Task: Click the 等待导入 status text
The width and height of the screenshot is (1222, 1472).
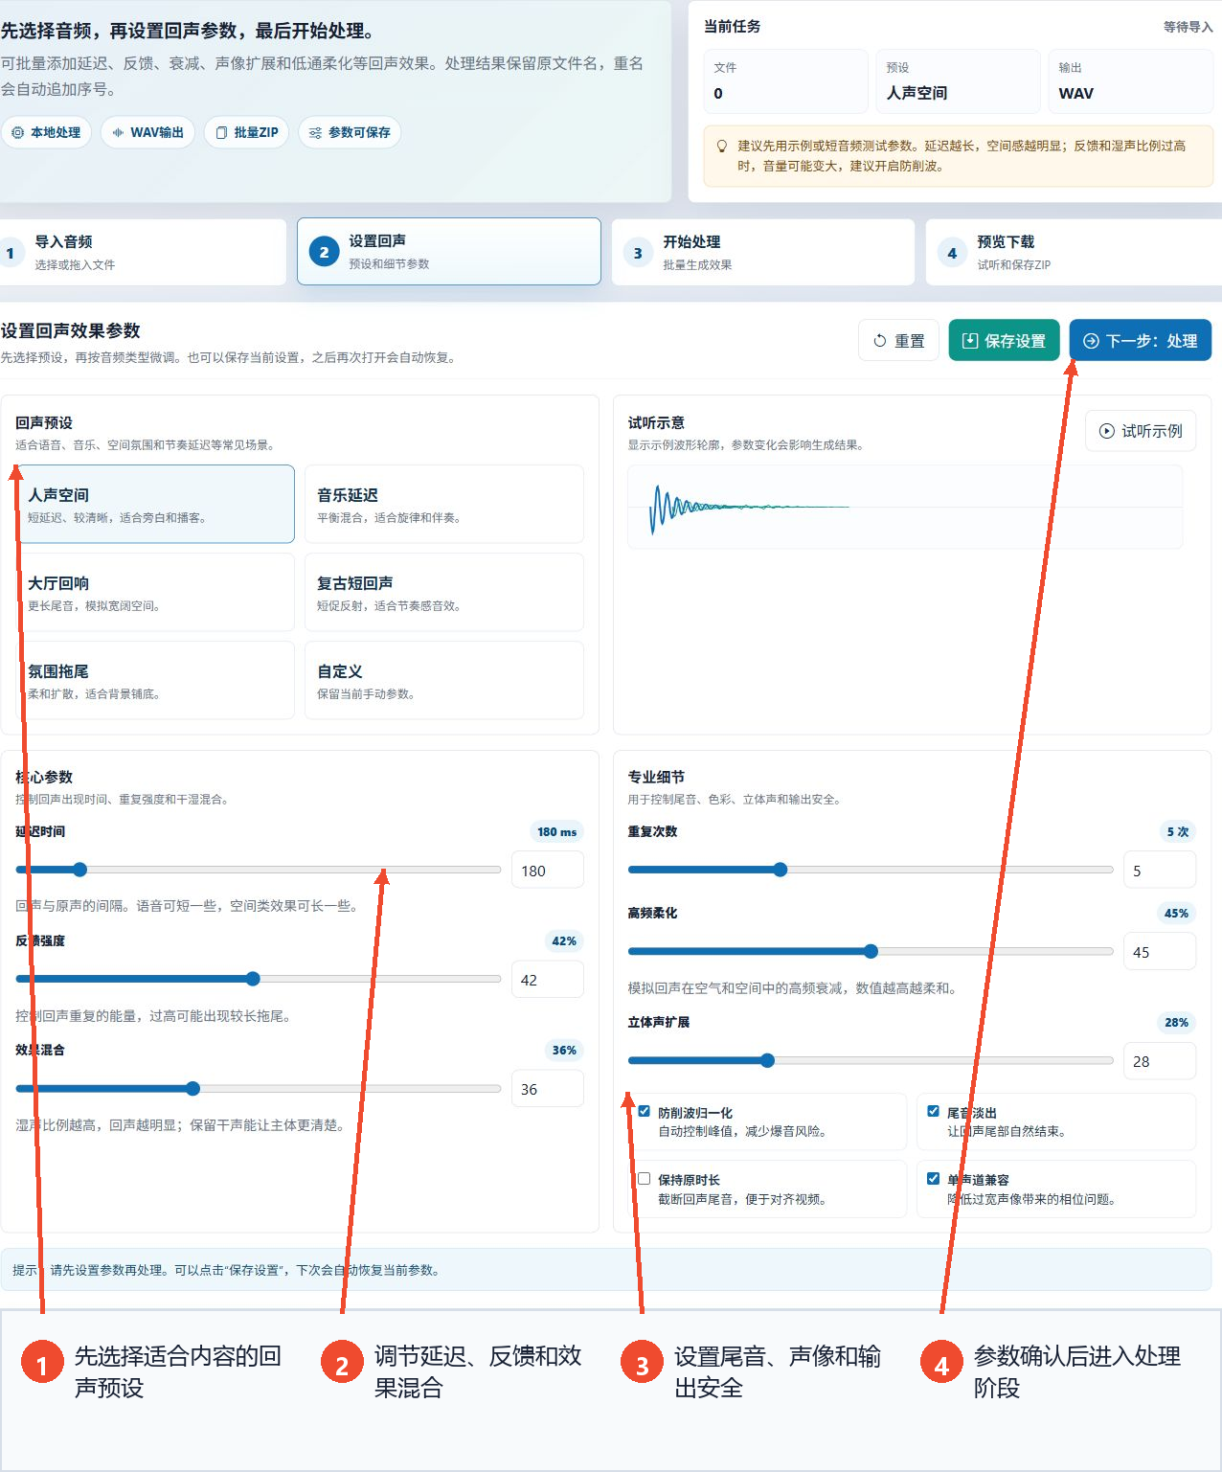Action: pyautogui.click(x=1188, y=27)
